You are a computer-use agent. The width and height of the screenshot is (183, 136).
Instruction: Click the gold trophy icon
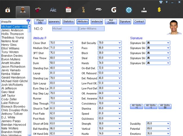83,10
